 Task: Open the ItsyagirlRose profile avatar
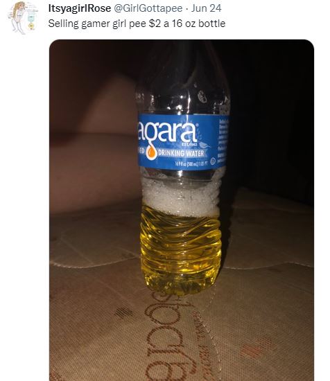[22, 17]
